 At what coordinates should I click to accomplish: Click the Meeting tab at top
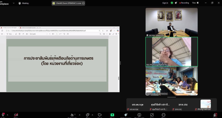(24, 3)
